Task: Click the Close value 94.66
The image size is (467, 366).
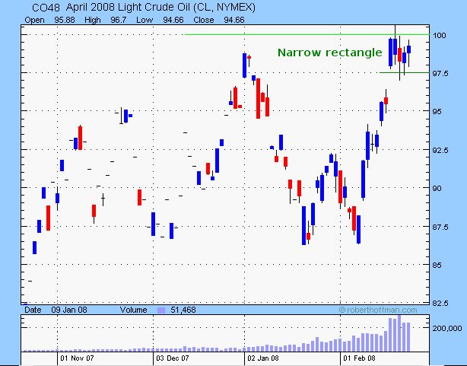Action: coord(234,20)
